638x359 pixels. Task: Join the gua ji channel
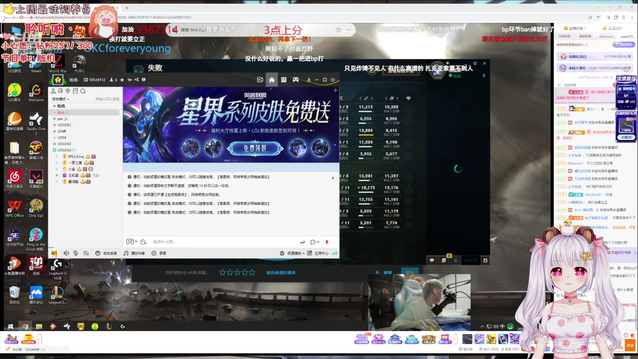point(62,119)
